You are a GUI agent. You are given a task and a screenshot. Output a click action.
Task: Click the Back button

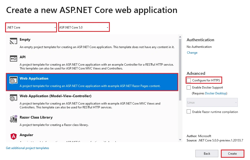tap(207, 153)
